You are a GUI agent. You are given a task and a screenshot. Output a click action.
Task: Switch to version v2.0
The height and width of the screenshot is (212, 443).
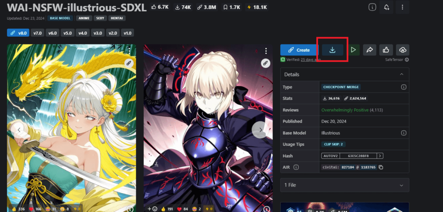click(x=113, y=33)
